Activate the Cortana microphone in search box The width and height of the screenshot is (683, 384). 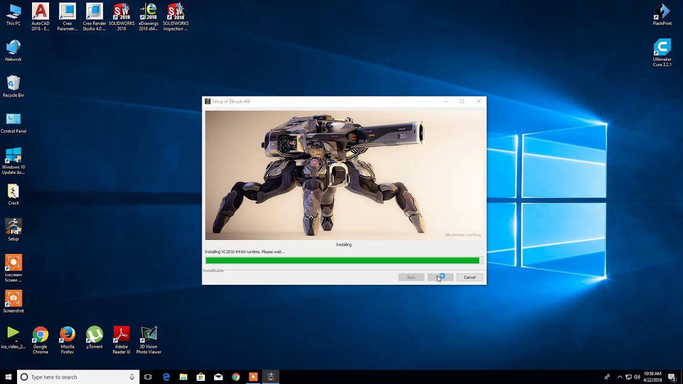132,377
